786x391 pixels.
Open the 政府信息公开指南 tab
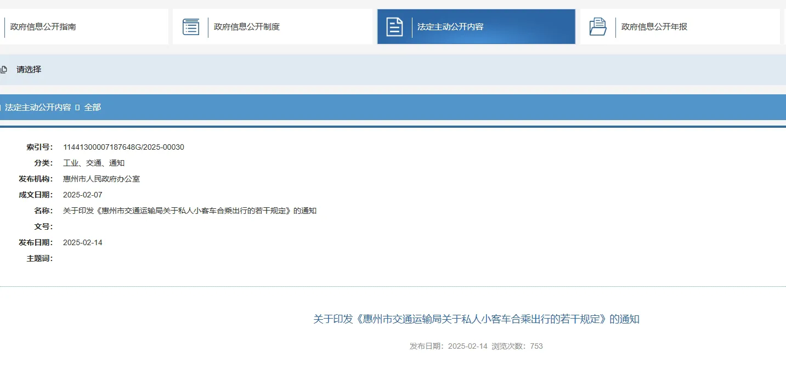coord(83,27)
